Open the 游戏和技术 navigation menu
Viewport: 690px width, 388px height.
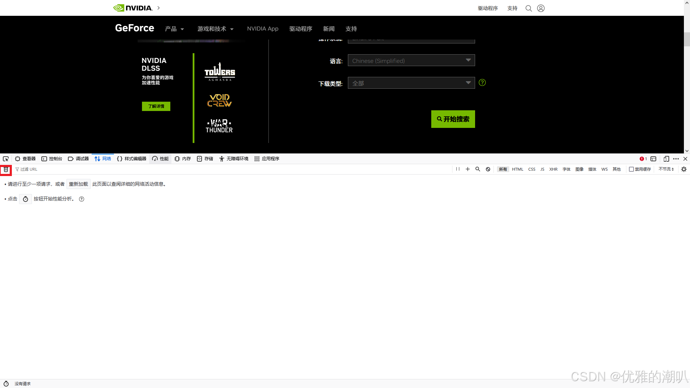[215, 29]
